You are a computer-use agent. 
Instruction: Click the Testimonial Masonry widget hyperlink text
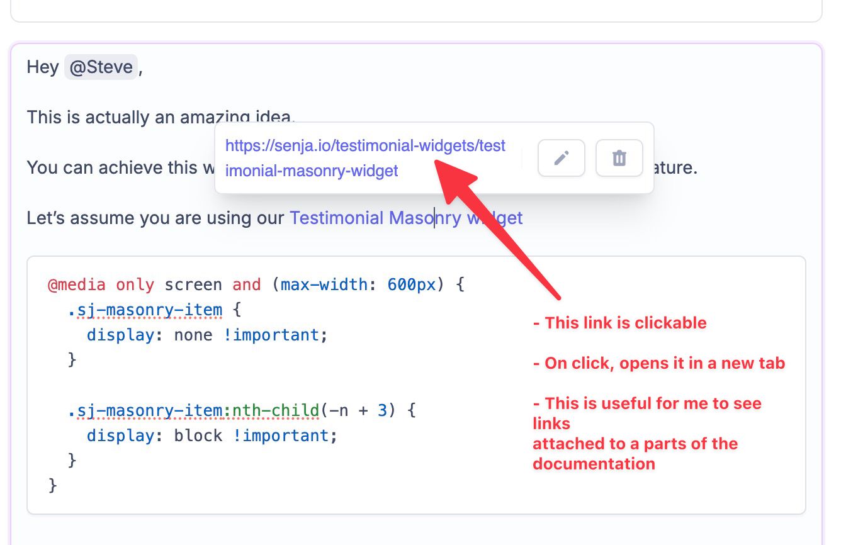tap(406, 218)
